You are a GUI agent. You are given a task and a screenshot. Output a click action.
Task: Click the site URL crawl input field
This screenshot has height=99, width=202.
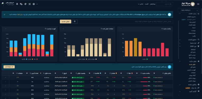125,22
